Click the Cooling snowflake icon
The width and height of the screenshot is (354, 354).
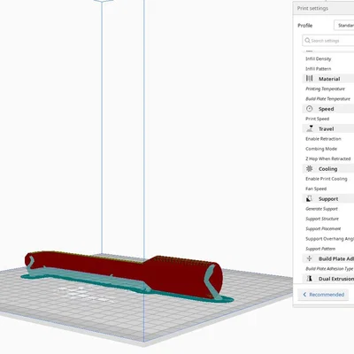pyautogui.click(x=309, y=168)
